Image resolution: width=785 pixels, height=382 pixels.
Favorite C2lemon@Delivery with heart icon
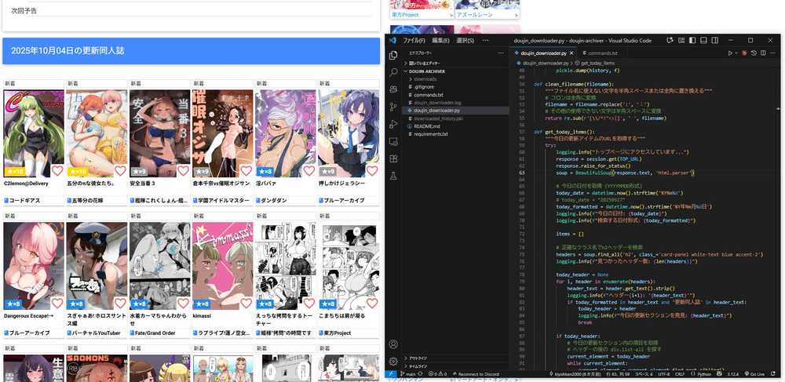(57, 171)
